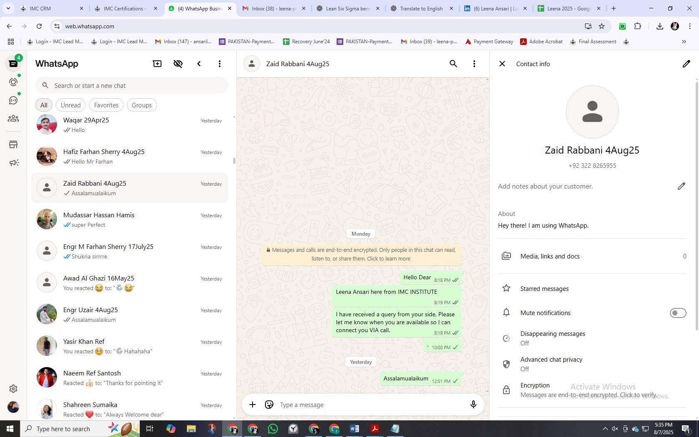
Task: Open Engr Uzair 4Aug25 chat
Action: (x=129, y=314)
